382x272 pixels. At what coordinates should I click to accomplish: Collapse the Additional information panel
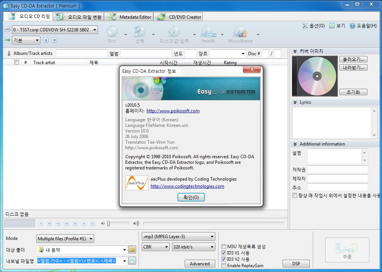[x=295, y=144]
